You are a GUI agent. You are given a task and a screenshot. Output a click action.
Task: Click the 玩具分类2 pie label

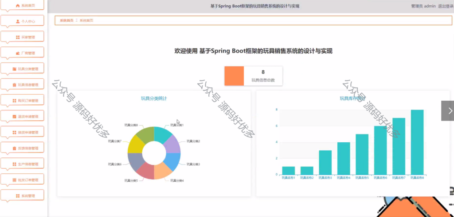(x=193, y=141)
